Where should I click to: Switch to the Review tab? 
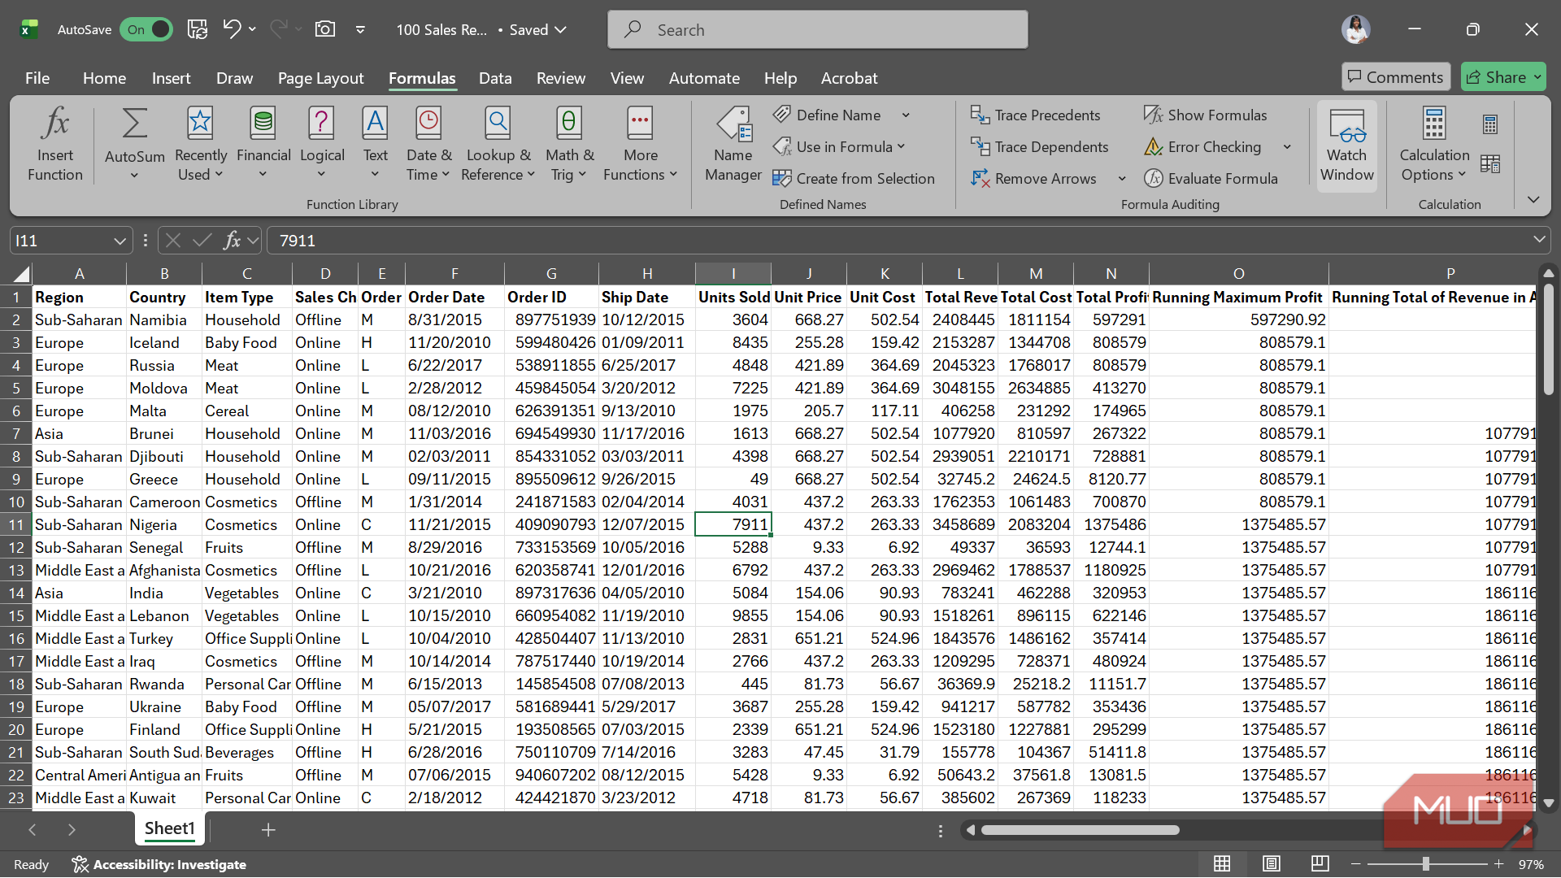(x=560, y=78)
